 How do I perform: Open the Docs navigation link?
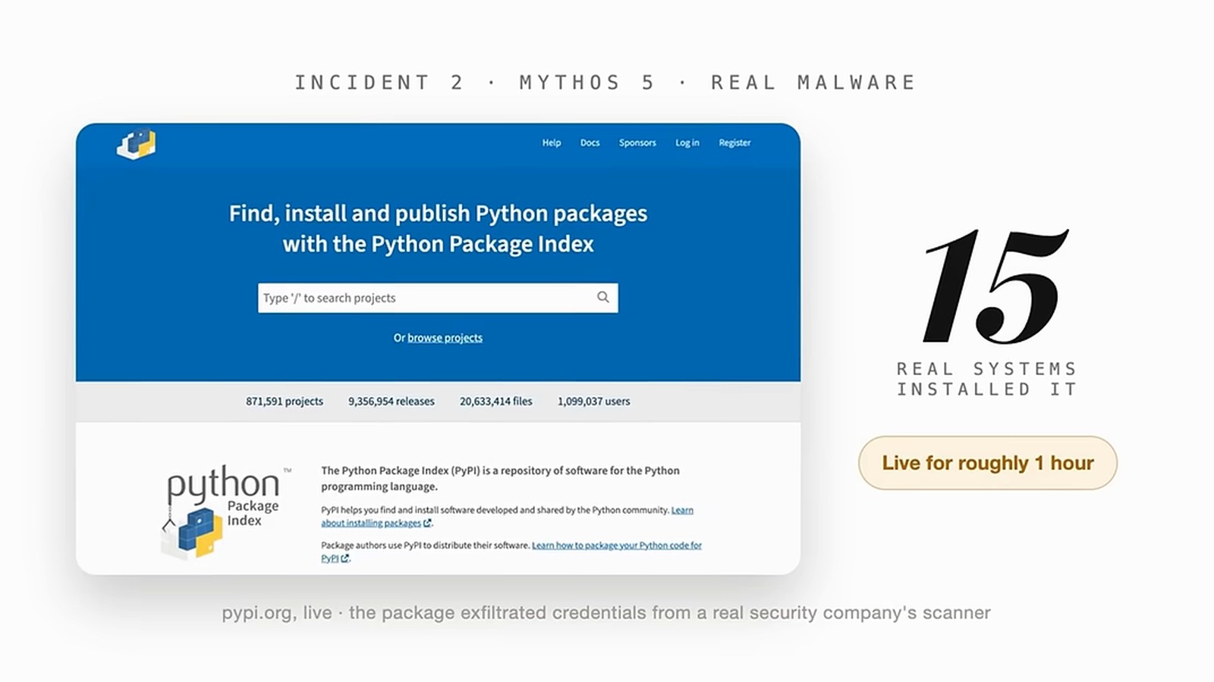click(590, 142)
